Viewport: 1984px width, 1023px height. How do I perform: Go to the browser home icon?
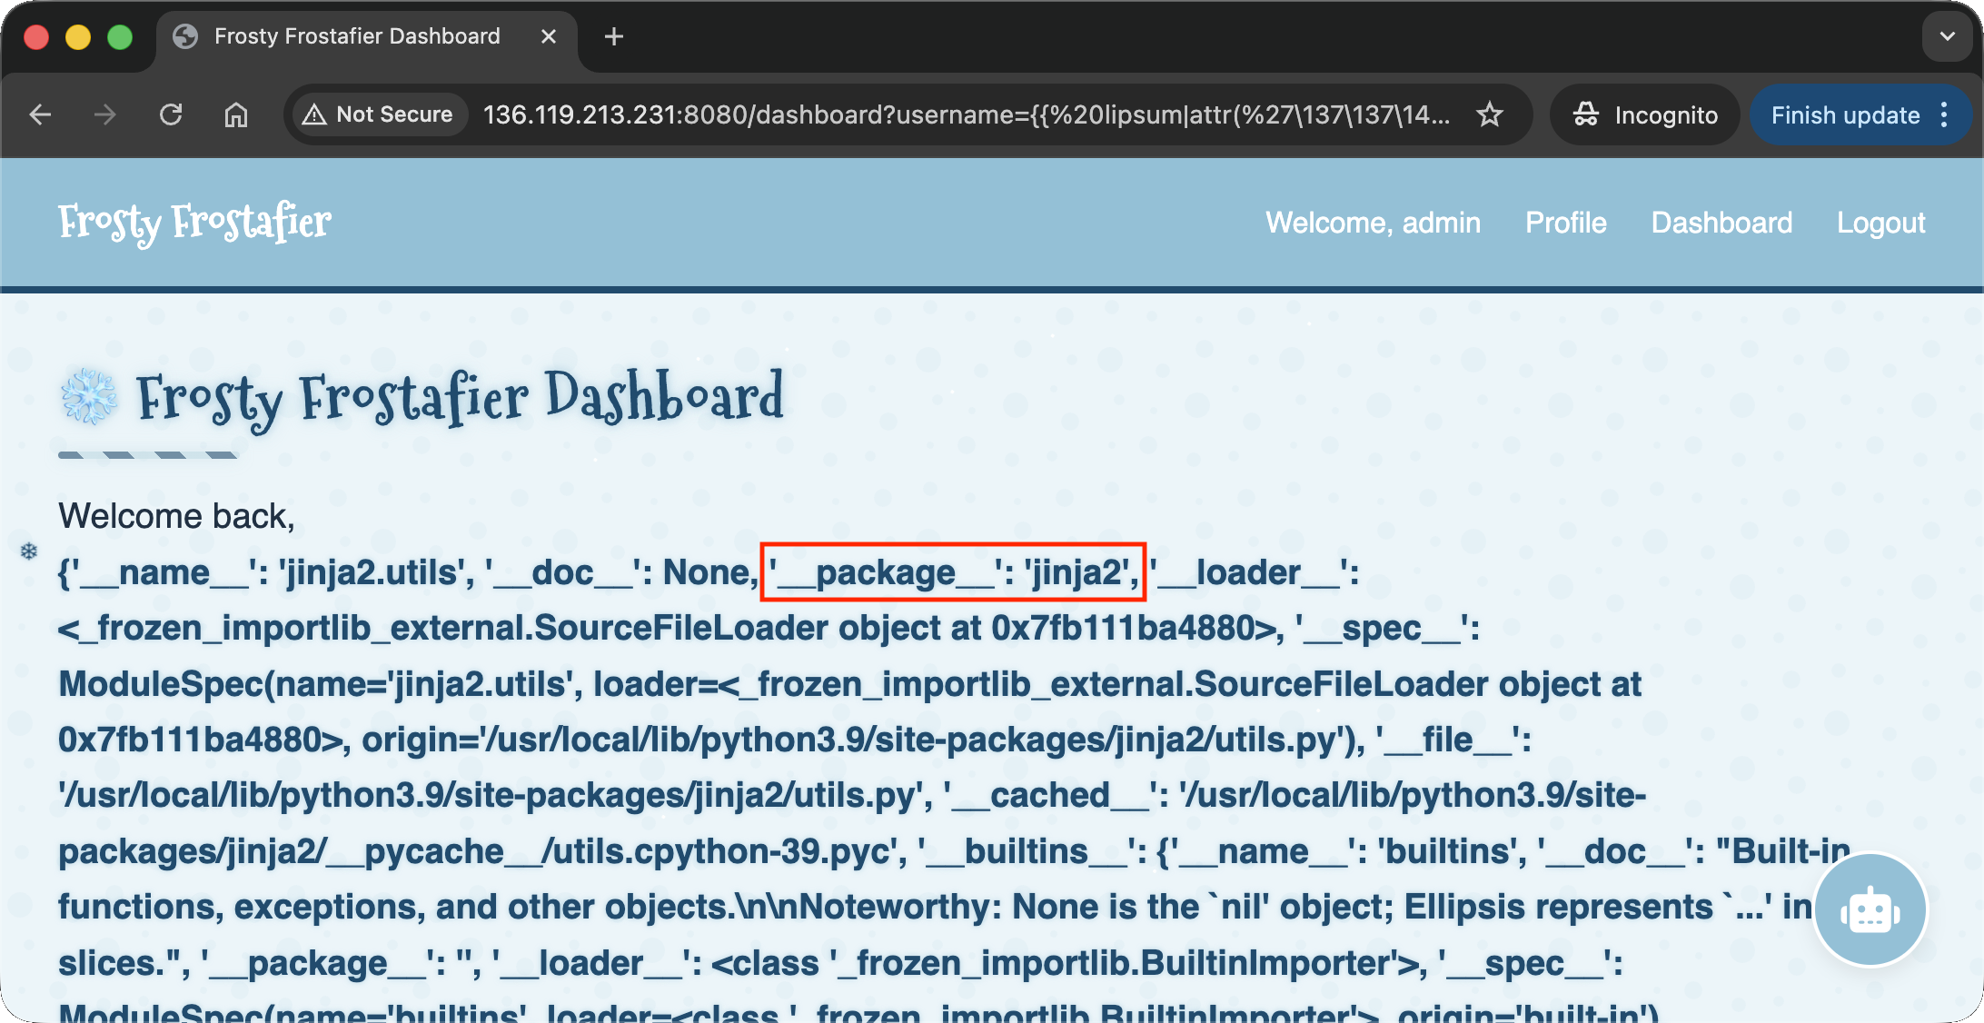[236, 114]
